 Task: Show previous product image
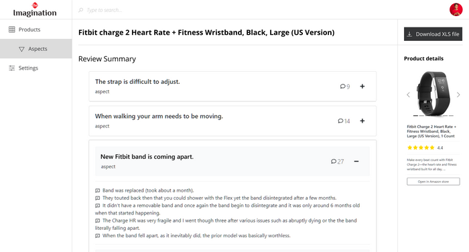(408, 95)
